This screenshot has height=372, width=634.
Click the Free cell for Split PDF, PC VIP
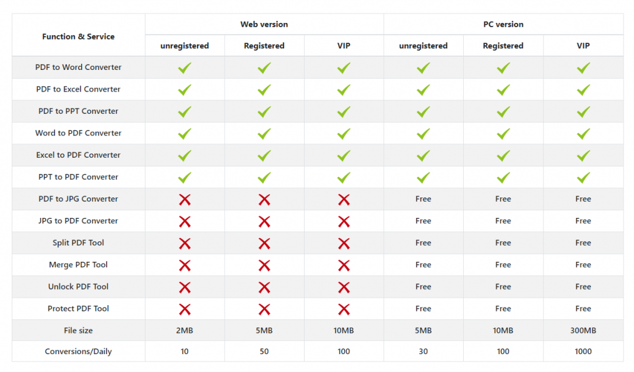pyautogui.click(x=583, y=243)
